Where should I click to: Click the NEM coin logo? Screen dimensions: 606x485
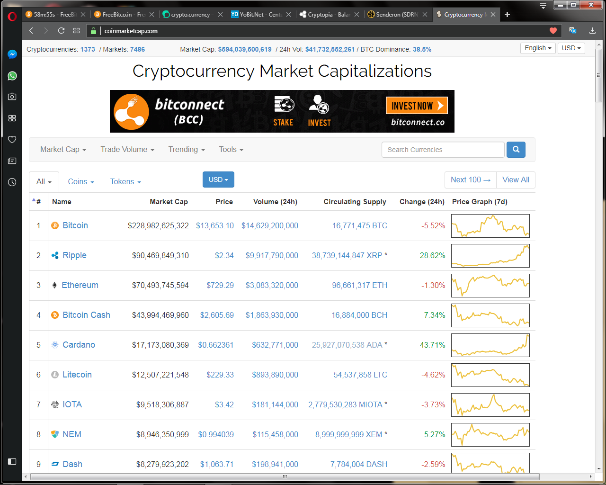[x=55, y=434]
